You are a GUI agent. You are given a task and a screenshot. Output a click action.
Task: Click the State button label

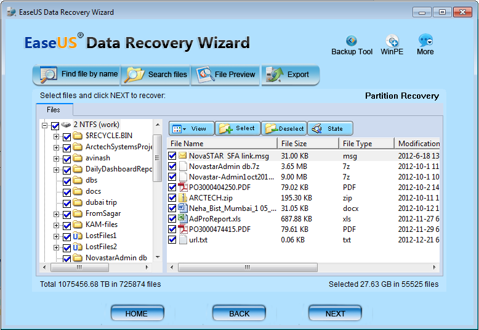335,128
